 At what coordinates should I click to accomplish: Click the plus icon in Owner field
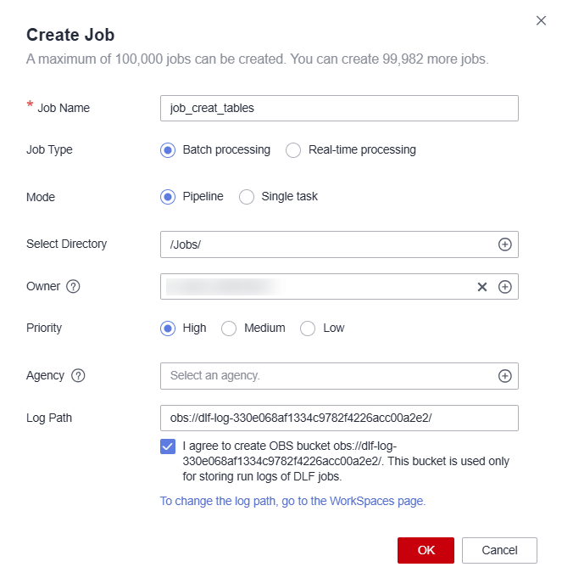point(504,287)
